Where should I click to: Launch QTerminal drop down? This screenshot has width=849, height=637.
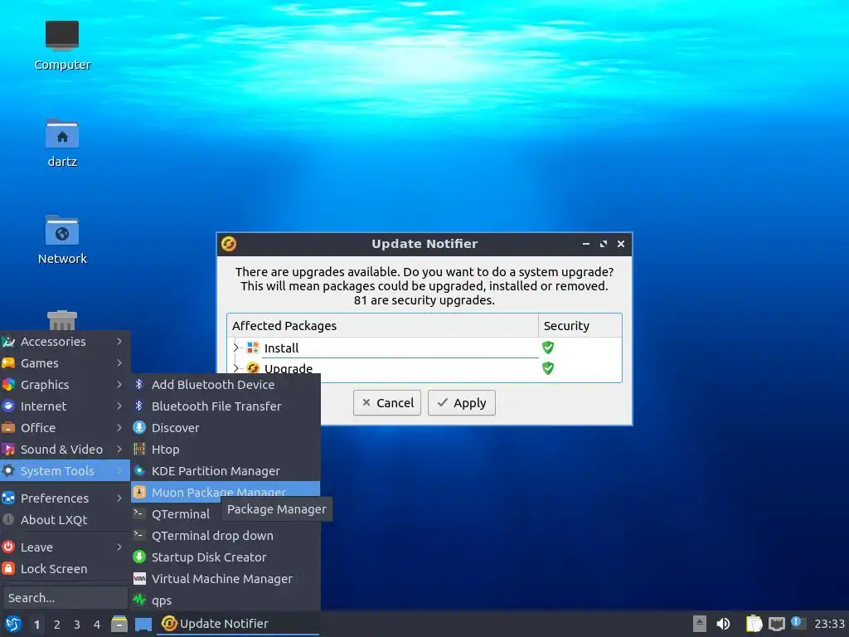[x=226, y=536]
